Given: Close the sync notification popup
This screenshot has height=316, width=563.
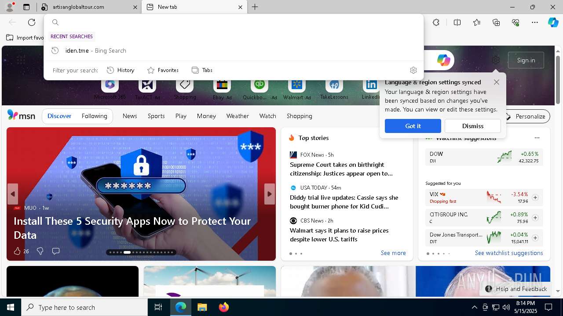Looking at the screenshot, I should [496, 82].
